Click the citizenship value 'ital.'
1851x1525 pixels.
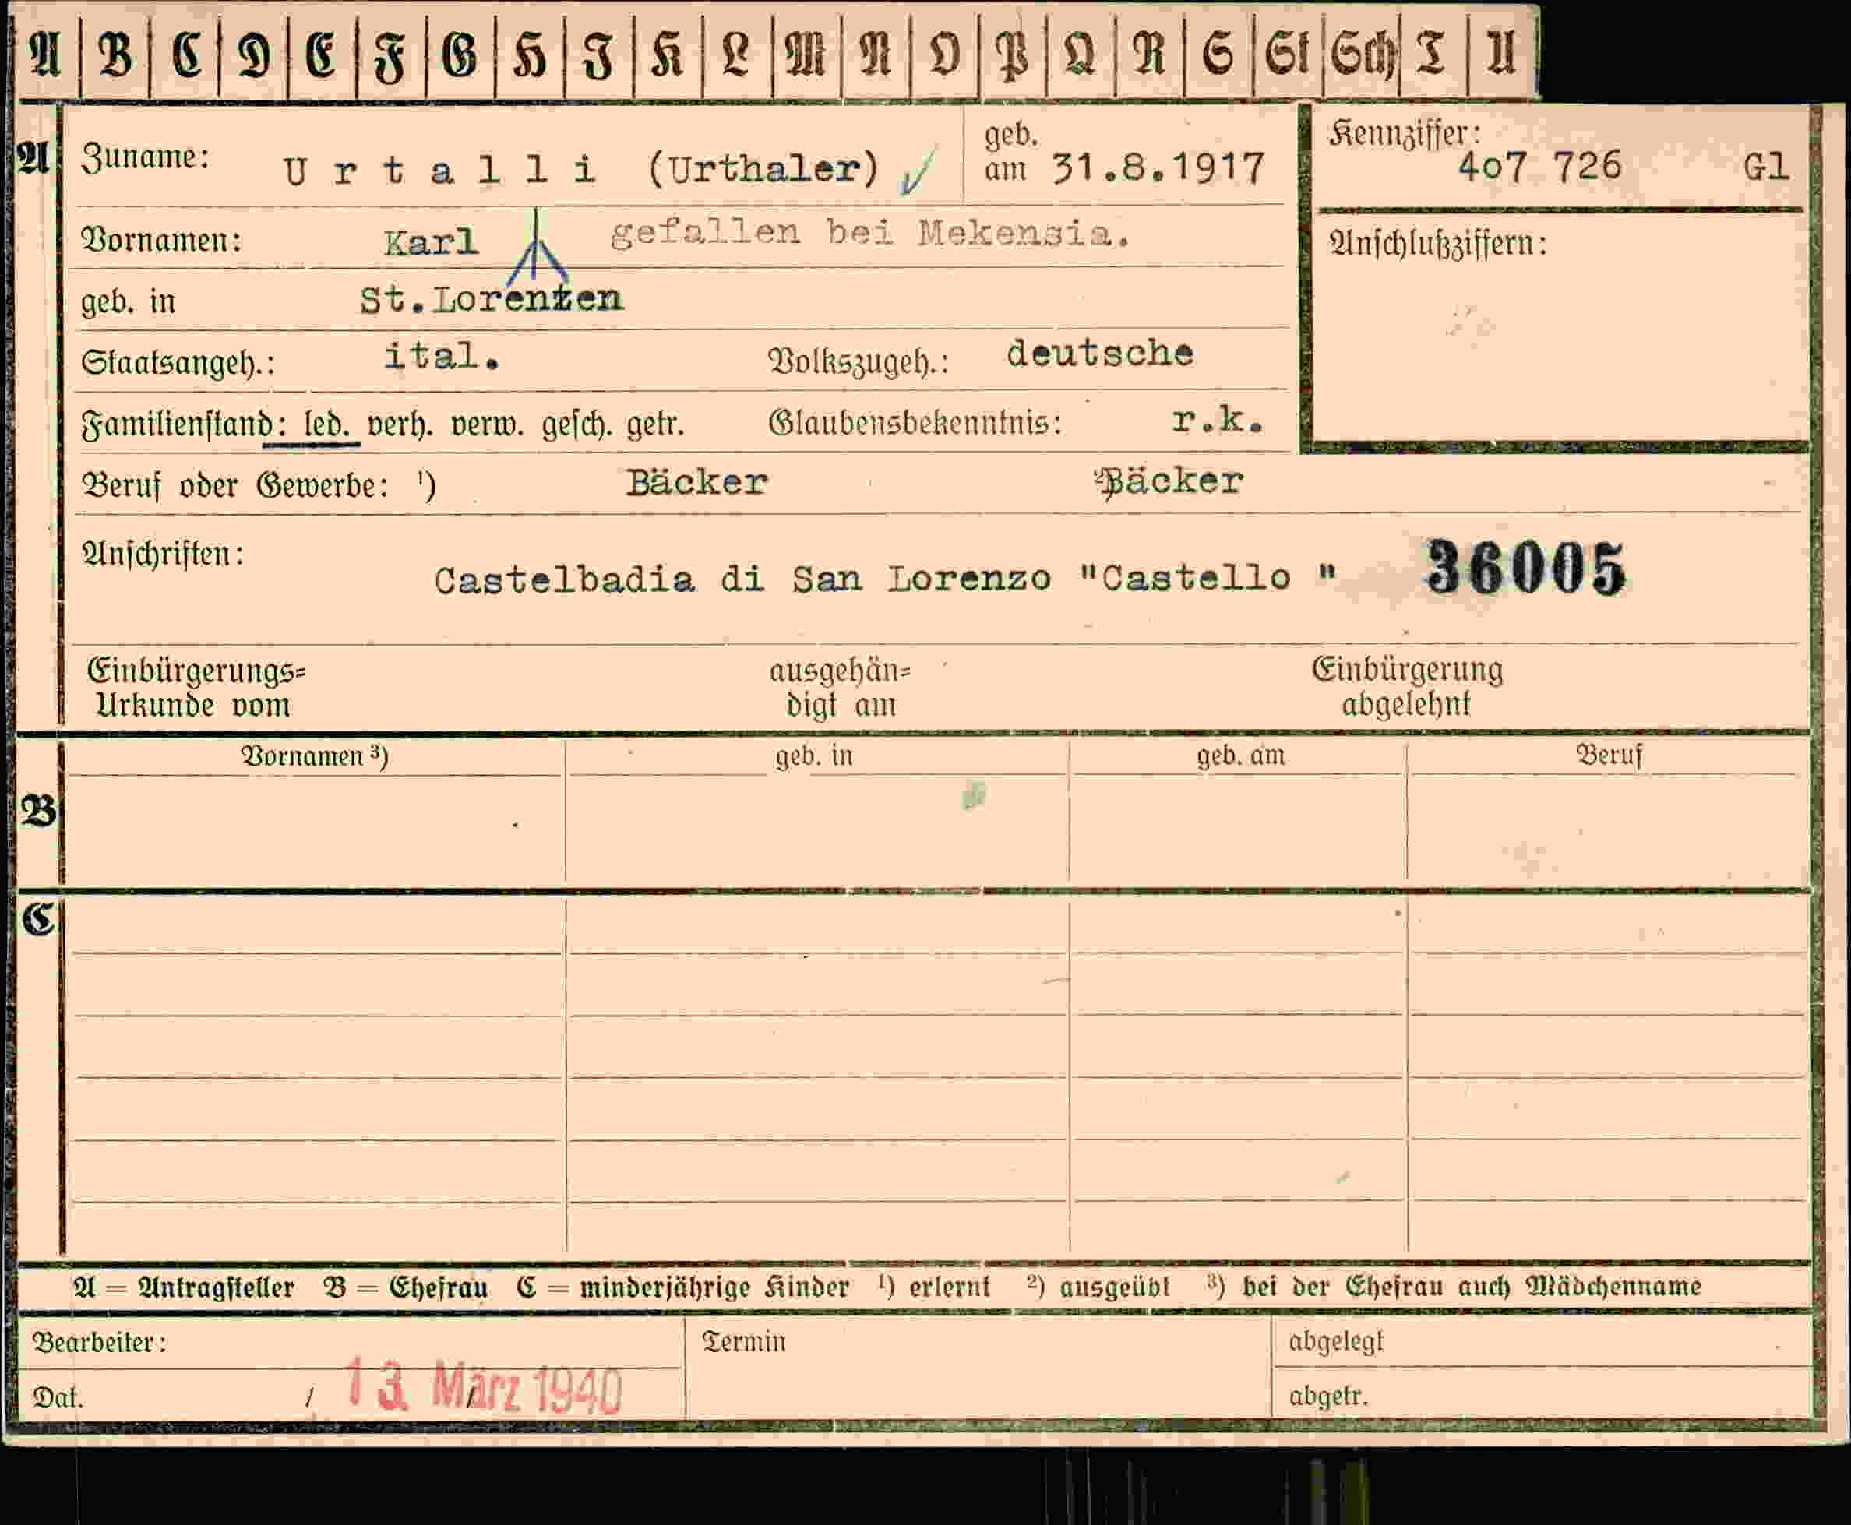442,357
